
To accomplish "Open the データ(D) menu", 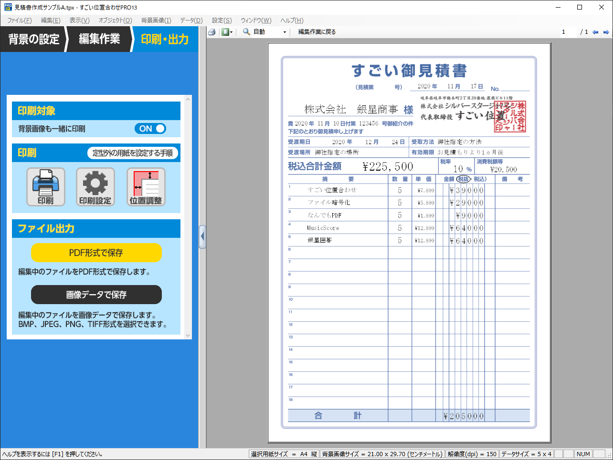I will [191, 20].
